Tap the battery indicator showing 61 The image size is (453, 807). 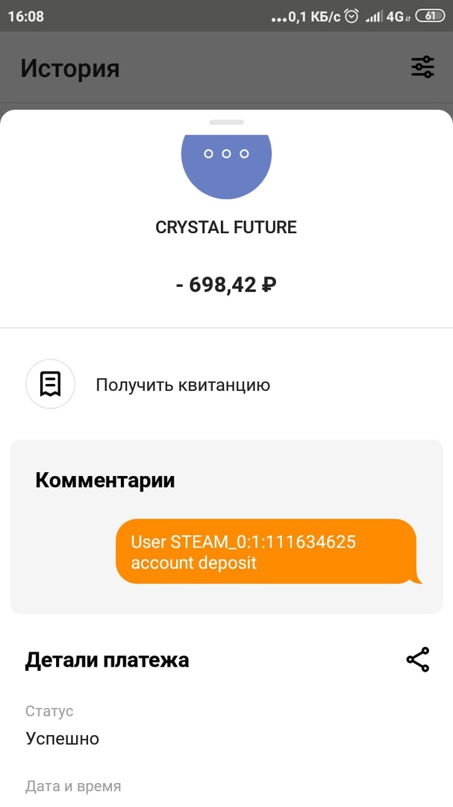430,16
